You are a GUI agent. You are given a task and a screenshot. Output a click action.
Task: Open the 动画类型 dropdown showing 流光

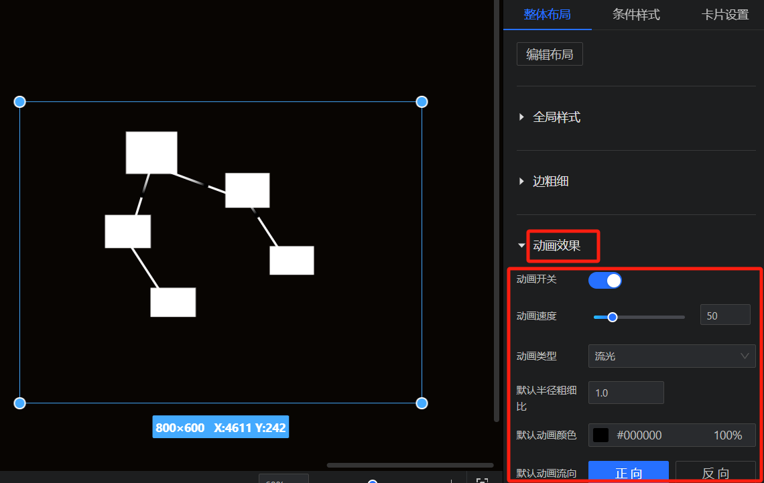pyautogui.click(x=672, y=356)
